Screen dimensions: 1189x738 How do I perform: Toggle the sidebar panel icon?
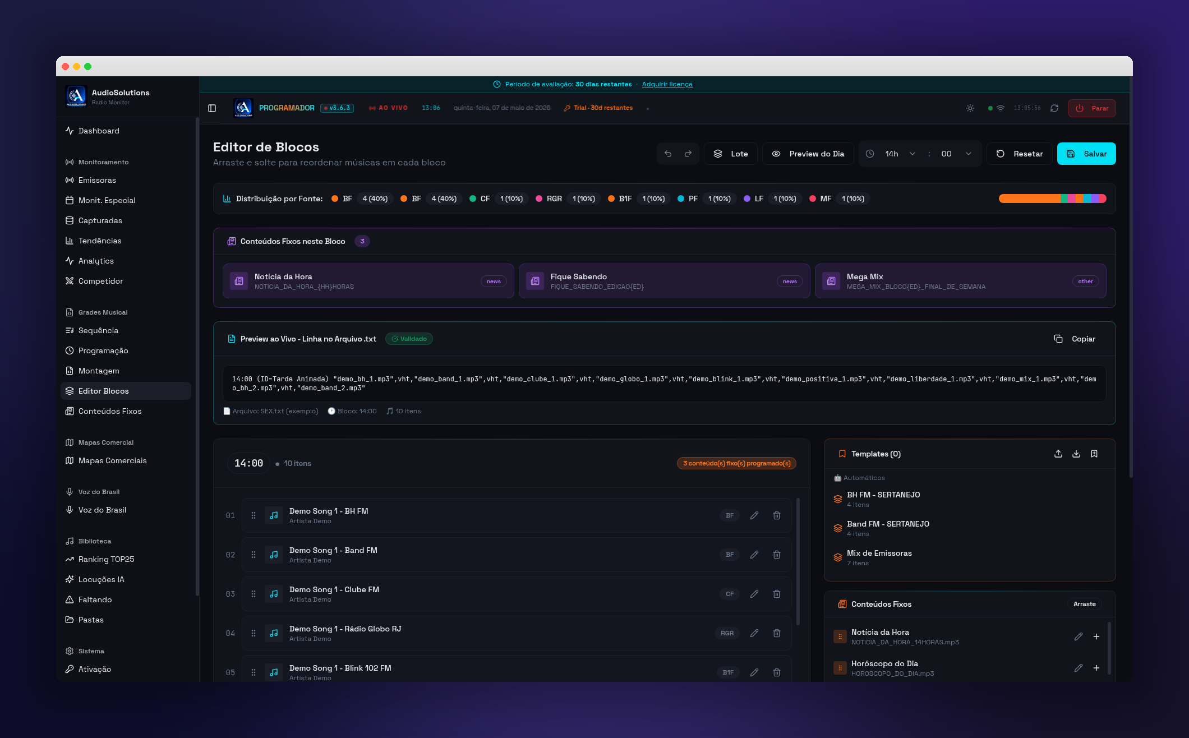coord(212,108)
